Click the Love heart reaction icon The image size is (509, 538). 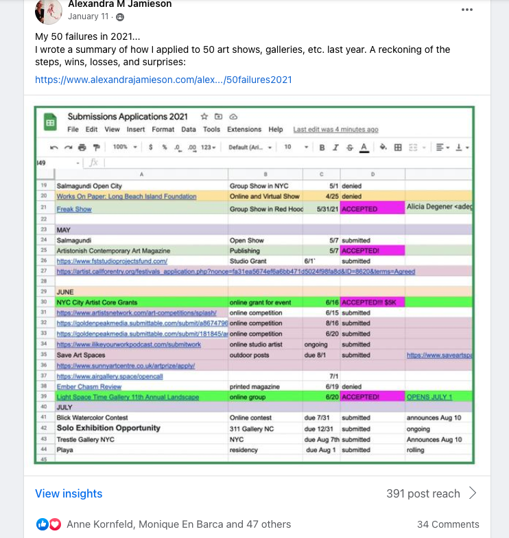[55, 524]
